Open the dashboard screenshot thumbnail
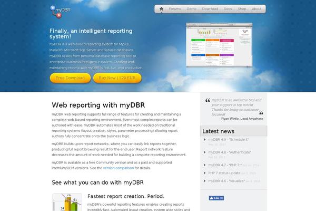Image resolution: width=316 pixels, height=211 pixels. [219, 45]
